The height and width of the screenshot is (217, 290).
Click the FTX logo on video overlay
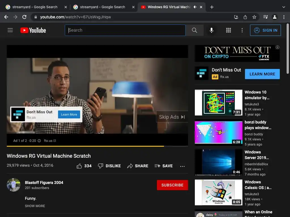(x=18, y=114)
